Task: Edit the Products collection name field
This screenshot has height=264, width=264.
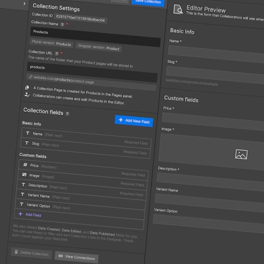Action: (x=95, y=37)
